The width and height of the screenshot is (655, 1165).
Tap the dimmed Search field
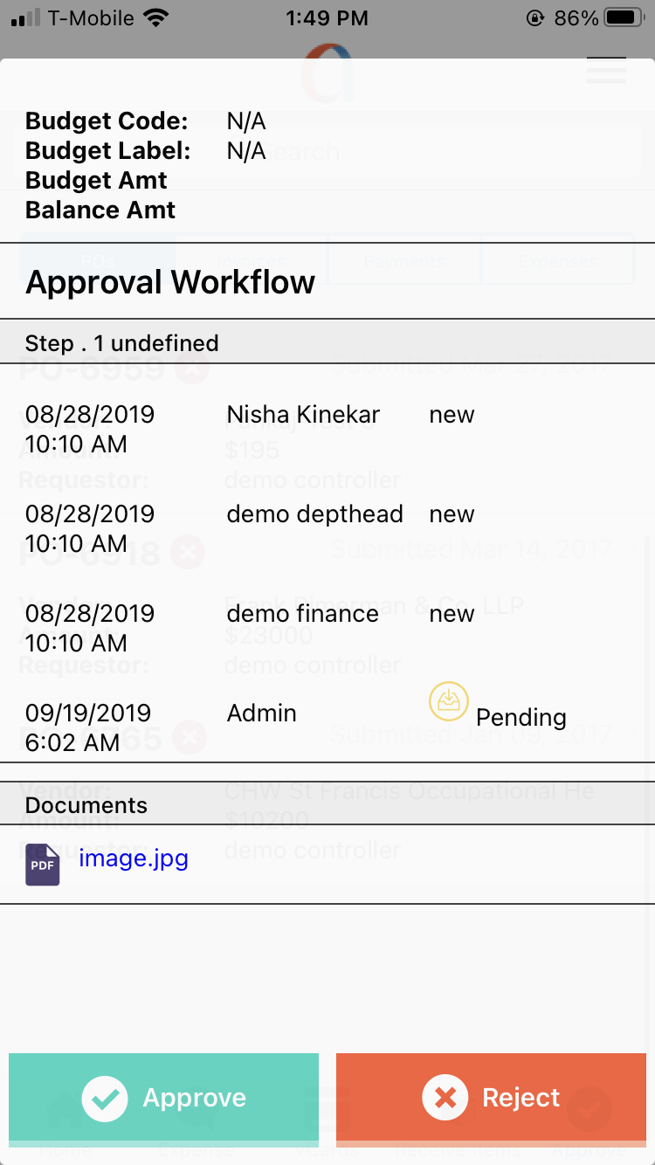click(349, 152)
